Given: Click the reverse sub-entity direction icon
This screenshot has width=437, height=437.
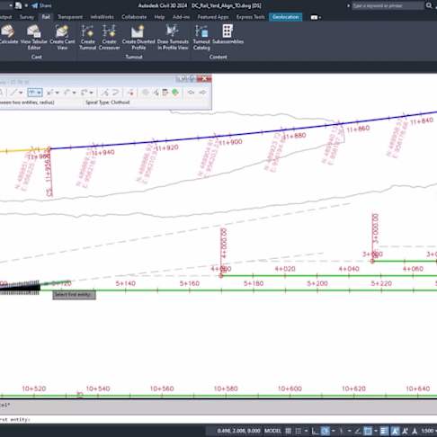Looking at the screenshot, I should [x=116, y=93].
